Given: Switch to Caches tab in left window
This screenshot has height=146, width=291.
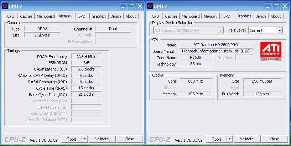Looking at the screenshot, I should pos(26,16).
